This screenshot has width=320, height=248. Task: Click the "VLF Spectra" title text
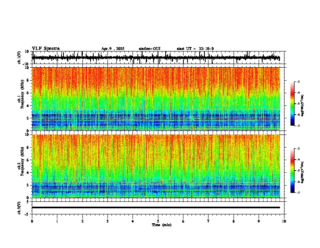point(46,49)
